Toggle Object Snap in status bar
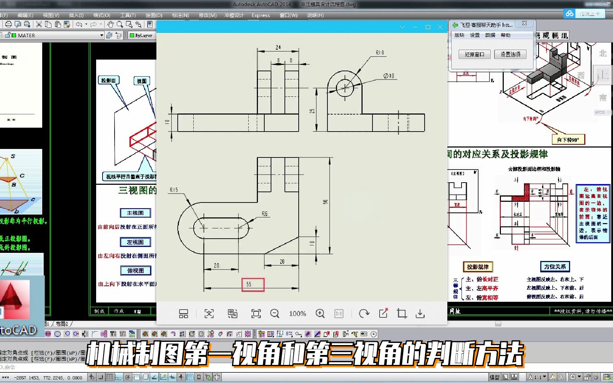613x383 pixels. point(136,377)
